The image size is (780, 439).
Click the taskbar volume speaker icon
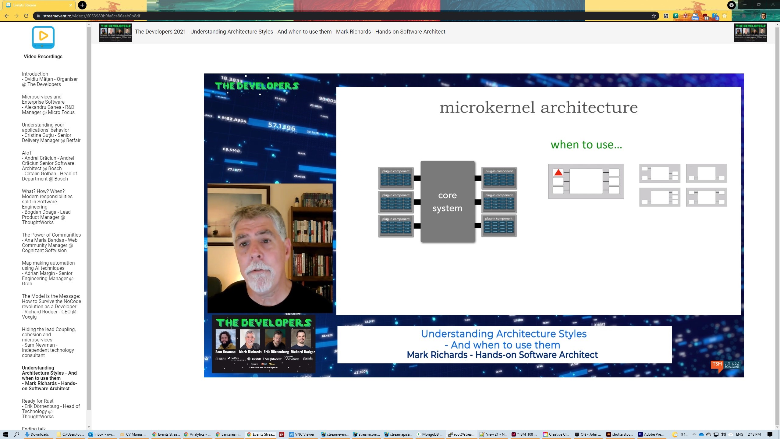click(x=723, y=434)
